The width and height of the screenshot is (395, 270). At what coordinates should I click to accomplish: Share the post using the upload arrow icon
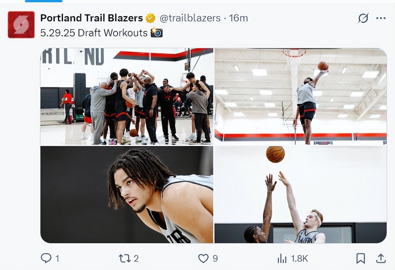(381, 258)
